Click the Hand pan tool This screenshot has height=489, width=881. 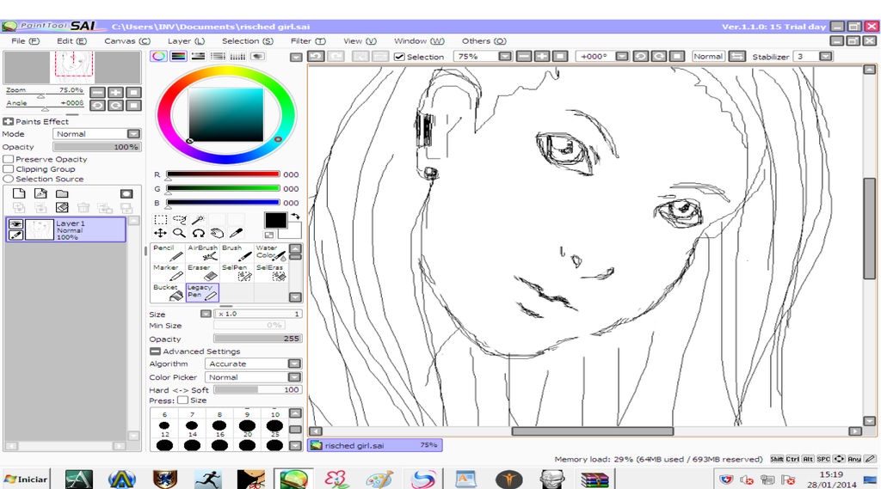point(217,233)
